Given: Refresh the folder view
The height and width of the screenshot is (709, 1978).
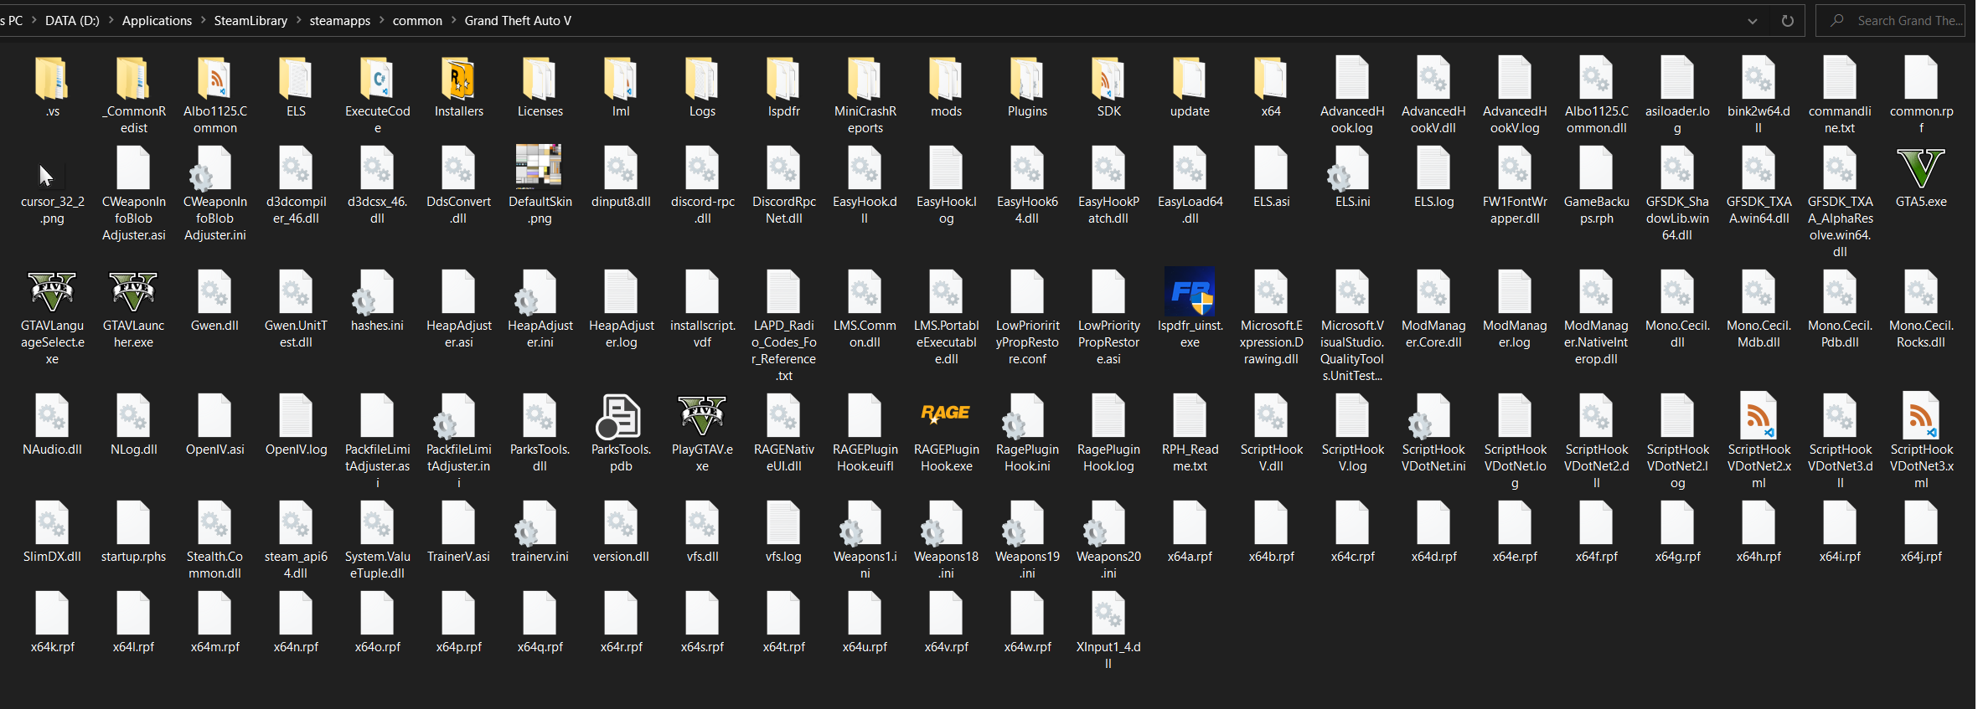Looking at the screenshot, I should tap(1788, 21).
